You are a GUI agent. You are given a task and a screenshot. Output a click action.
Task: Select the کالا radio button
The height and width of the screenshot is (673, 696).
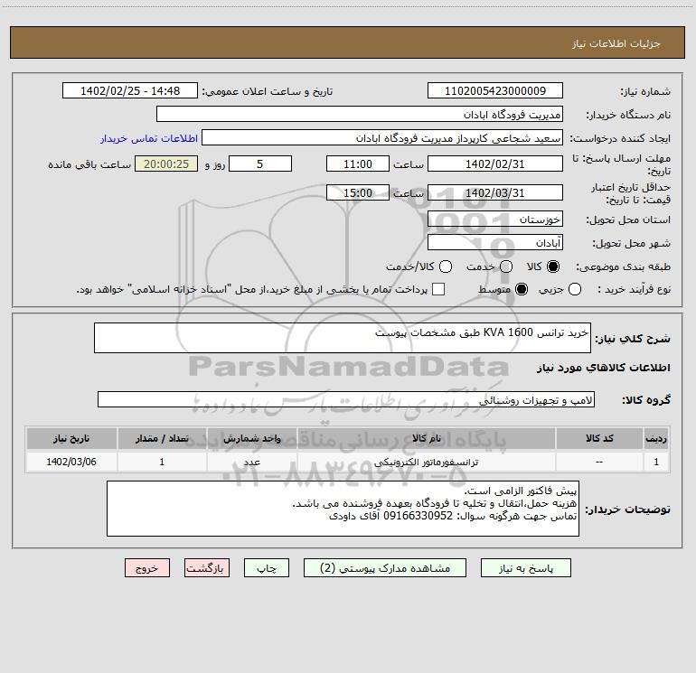tap(553, 266)
